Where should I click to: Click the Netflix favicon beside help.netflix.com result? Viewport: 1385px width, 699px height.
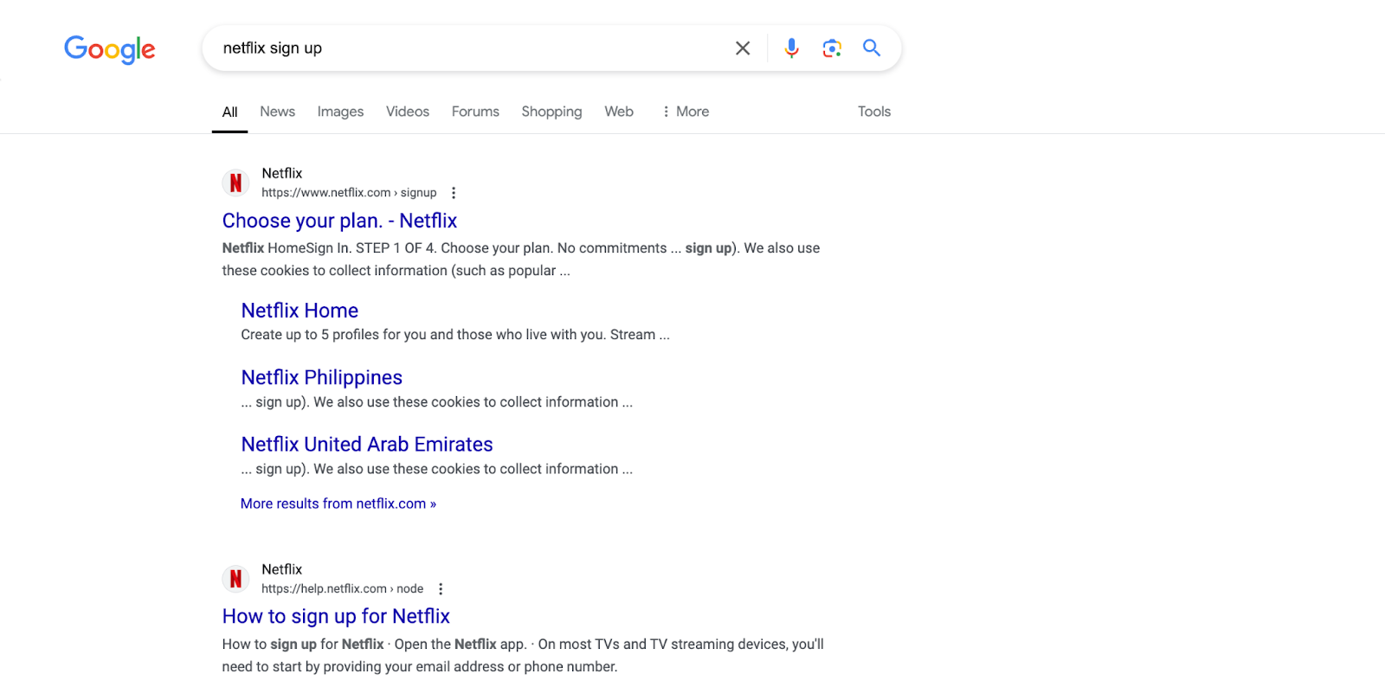coord(235,579)
